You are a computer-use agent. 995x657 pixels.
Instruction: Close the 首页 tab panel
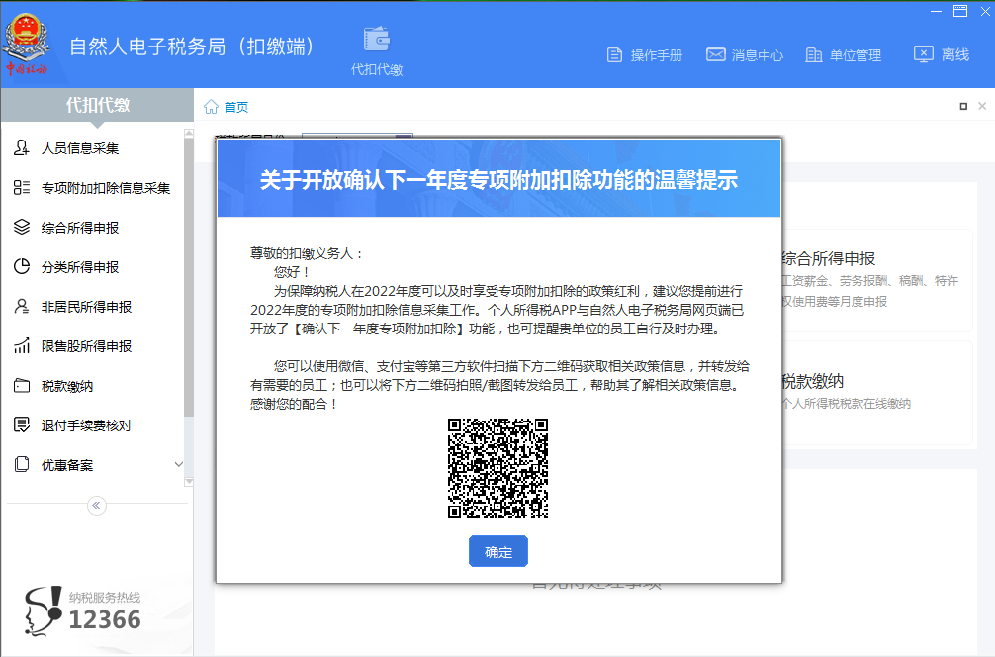tap(982, 106)
